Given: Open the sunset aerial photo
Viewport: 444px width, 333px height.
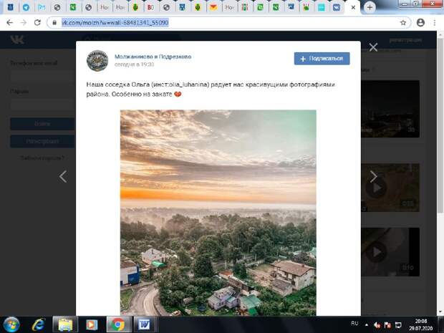Looking at the screenshot, I should (218, 213).
